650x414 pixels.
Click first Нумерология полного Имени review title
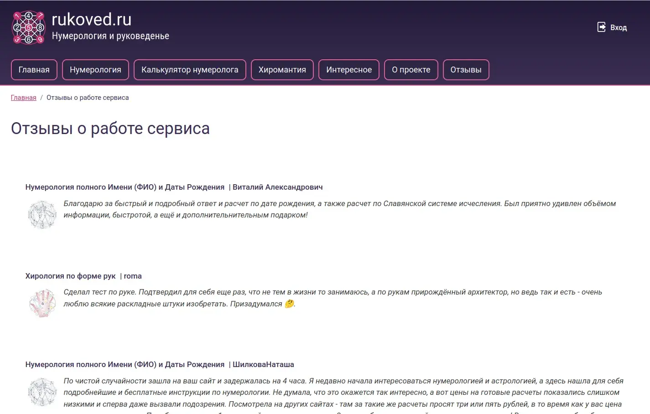[x=125, y=187]
